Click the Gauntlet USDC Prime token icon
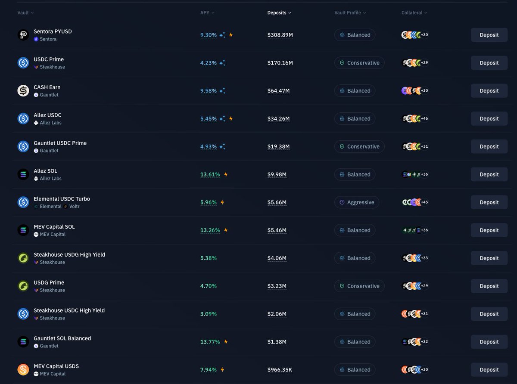Viewport: 517px width, 384px height. [x=23, y=146]
